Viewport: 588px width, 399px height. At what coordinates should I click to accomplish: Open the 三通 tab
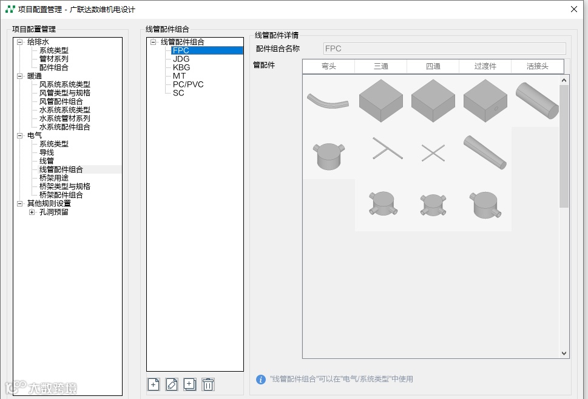click(380, 66)
